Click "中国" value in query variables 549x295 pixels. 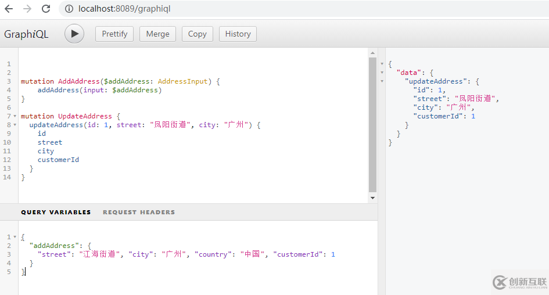click(252, 254)
